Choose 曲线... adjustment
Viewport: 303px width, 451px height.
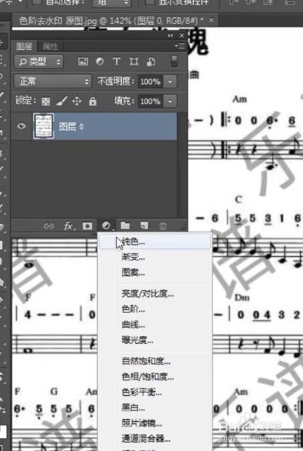pyautogui.click(x=154, y=325)
